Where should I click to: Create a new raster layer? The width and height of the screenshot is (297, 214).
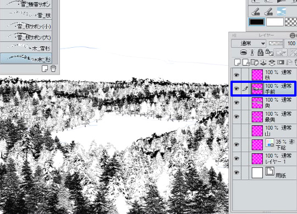238,62
